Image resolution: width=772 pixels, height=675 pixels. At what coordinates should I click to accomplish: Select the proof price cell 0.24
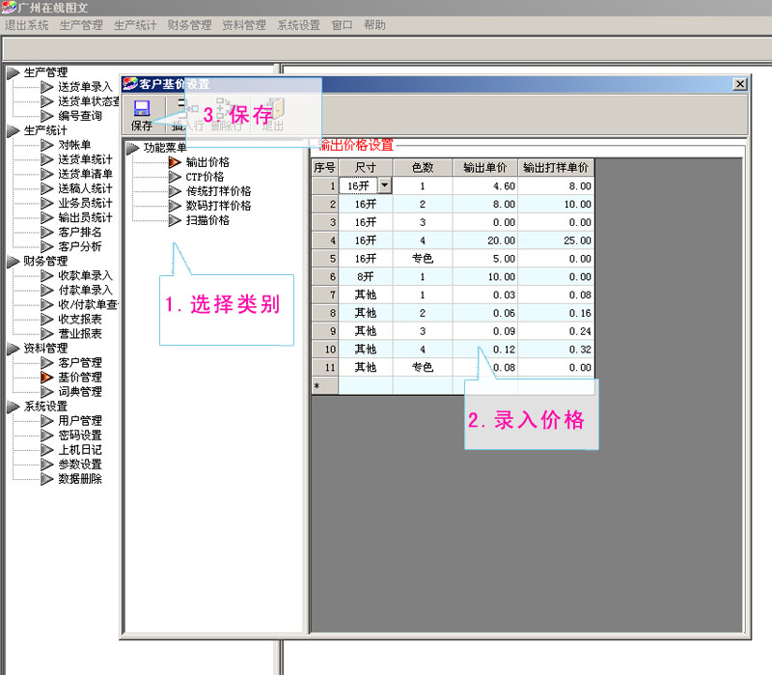[x=556, y=331]
